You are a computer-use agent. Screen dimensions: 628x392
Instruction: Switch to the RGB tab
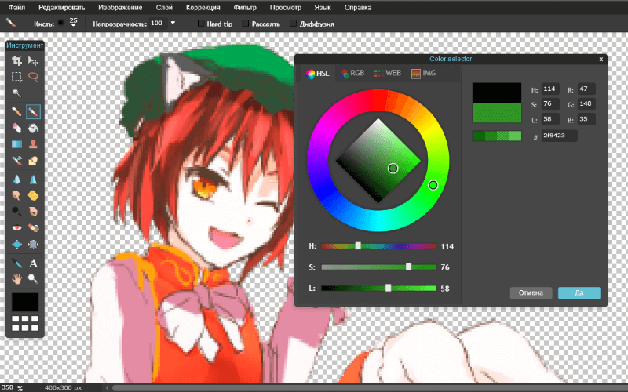352,74
